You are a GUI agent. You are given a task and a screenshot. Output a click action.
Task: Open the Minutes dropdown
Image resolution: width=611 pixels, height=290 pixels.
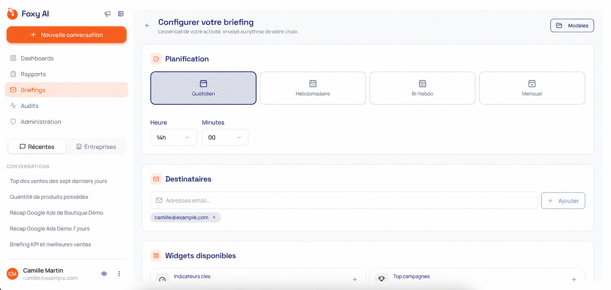(x=225, y=137)
